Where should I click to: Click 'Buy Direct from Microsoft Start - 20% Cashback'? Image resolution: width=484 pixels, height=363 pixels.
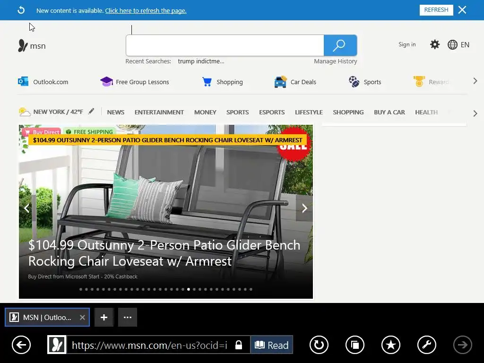[x=83, y=277]
